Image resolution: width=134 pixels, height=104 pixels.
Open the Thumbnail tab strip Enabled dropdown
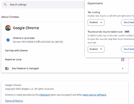click(x=96, y=49)
